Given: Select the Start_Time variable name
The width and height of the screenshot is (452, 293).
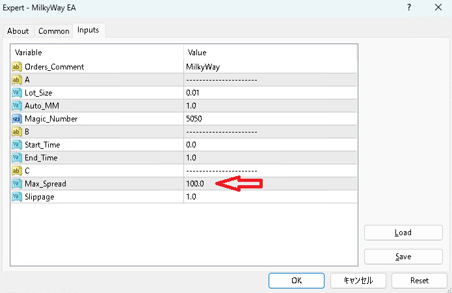Looking at the screenshot, I should coord(42,144).
